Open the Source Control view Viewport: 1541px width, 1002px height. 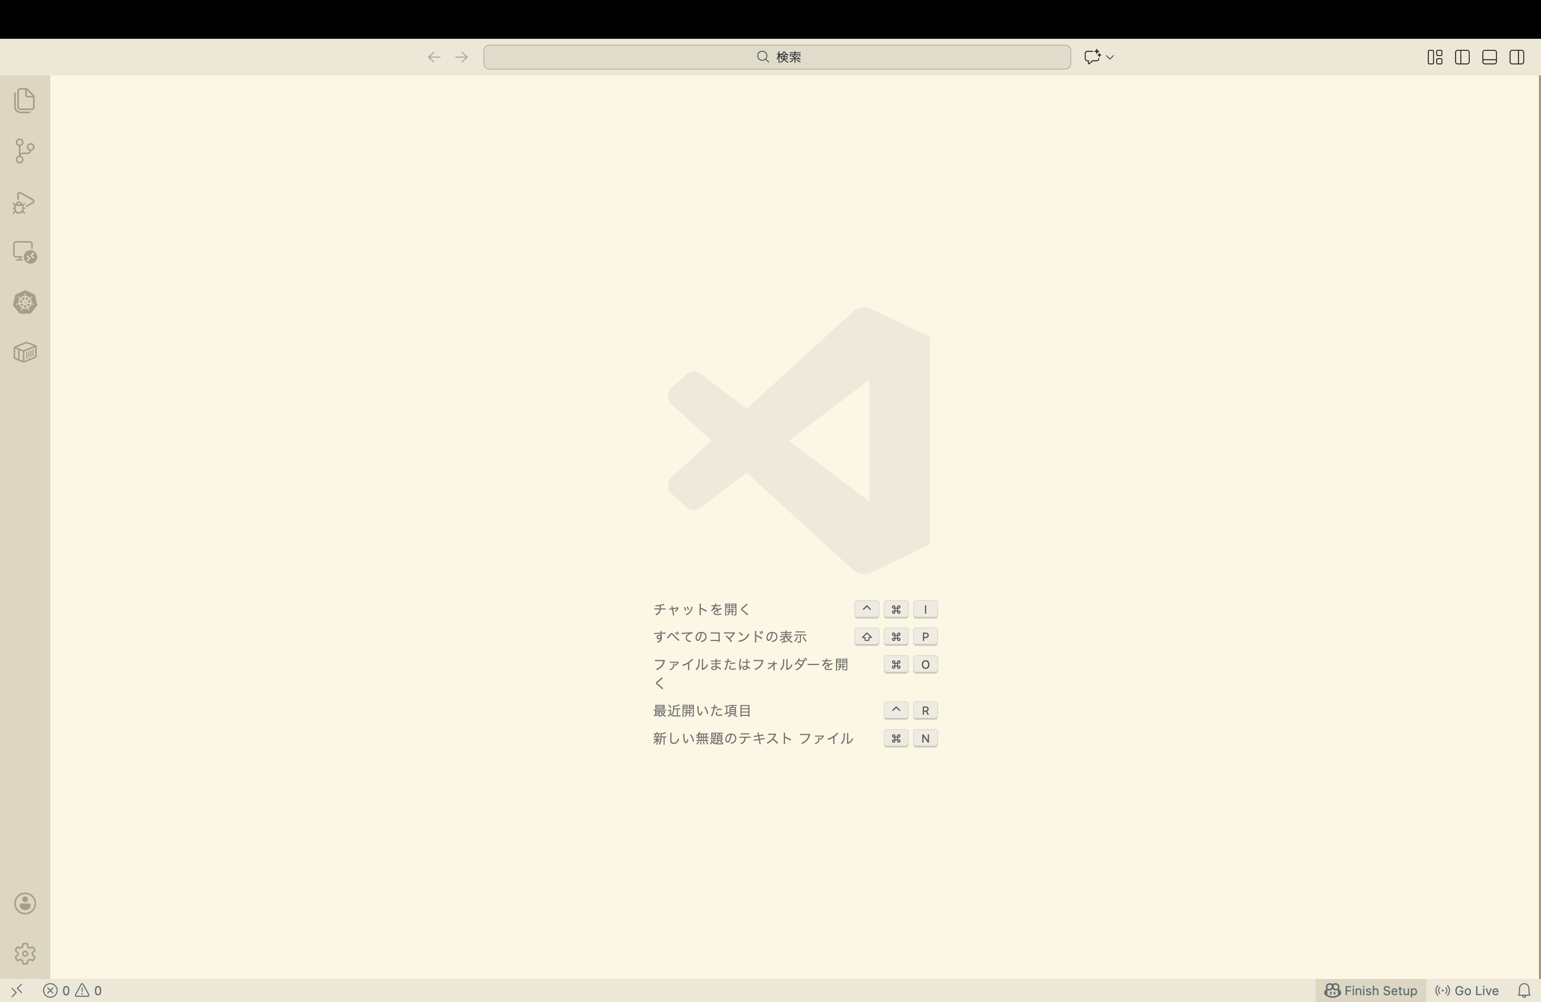[25, 150]
